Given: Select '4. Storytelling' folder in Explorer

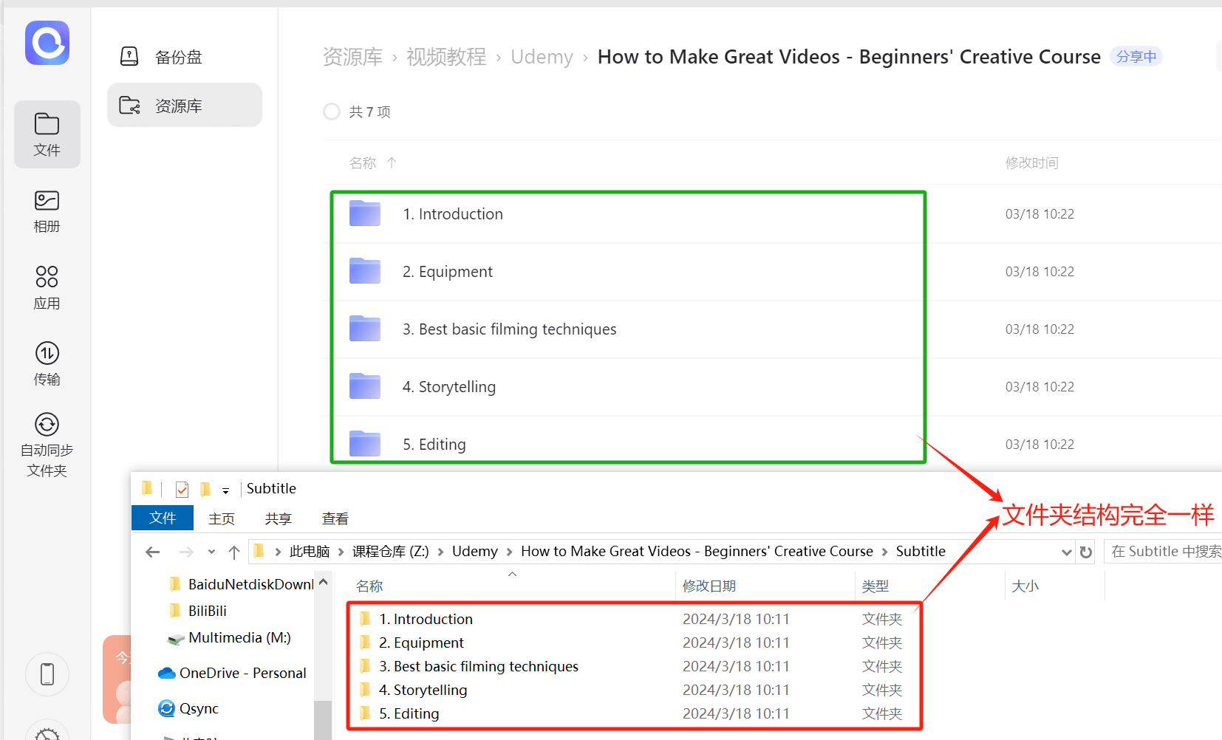Looking at the screenshot, I should coord(413,690).
